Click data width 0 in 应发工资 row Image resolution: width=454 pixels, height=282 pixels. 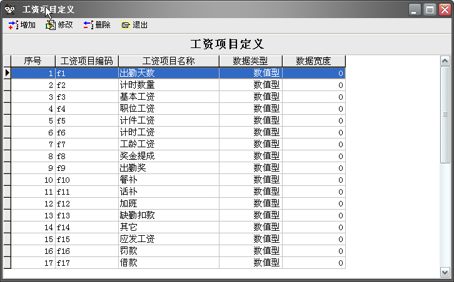tap(314, 239)
